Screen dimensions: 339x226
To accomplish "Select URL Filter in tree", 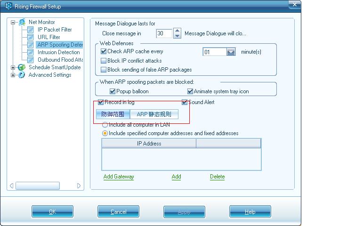I will coord(48,37).
